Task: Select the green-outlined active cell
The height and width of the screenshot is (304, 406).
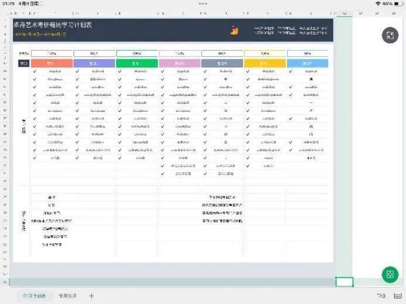Action: click(344, 282)
